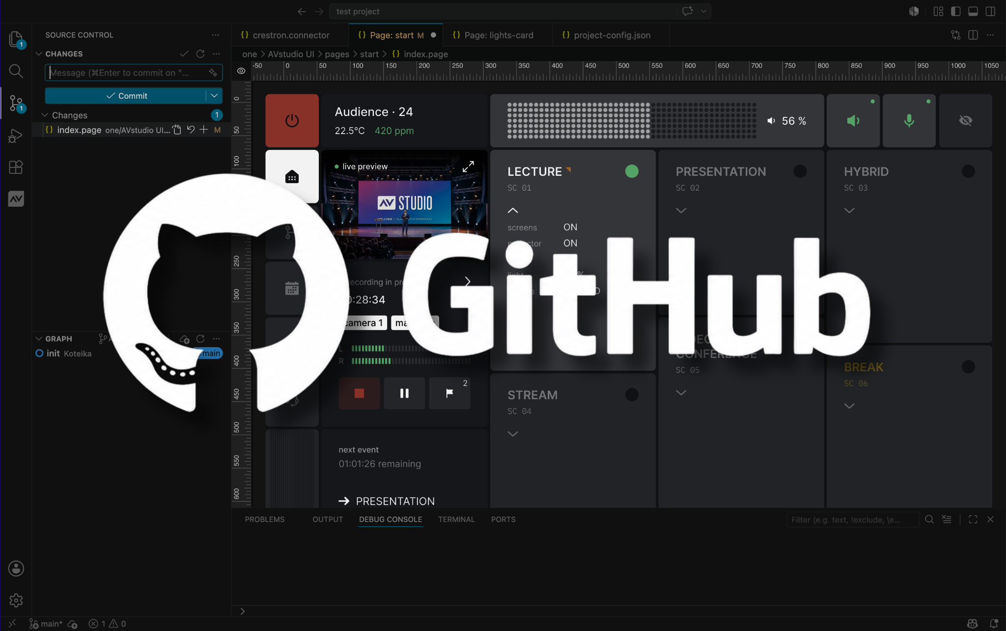
Task: Open the PROBLEMS panel tab
Action: 264,520
